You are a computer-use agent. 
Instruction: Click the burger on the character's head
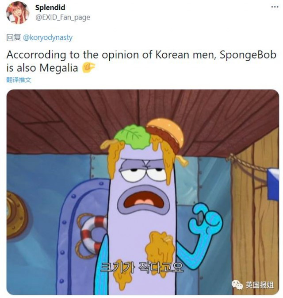click(165, 133)
